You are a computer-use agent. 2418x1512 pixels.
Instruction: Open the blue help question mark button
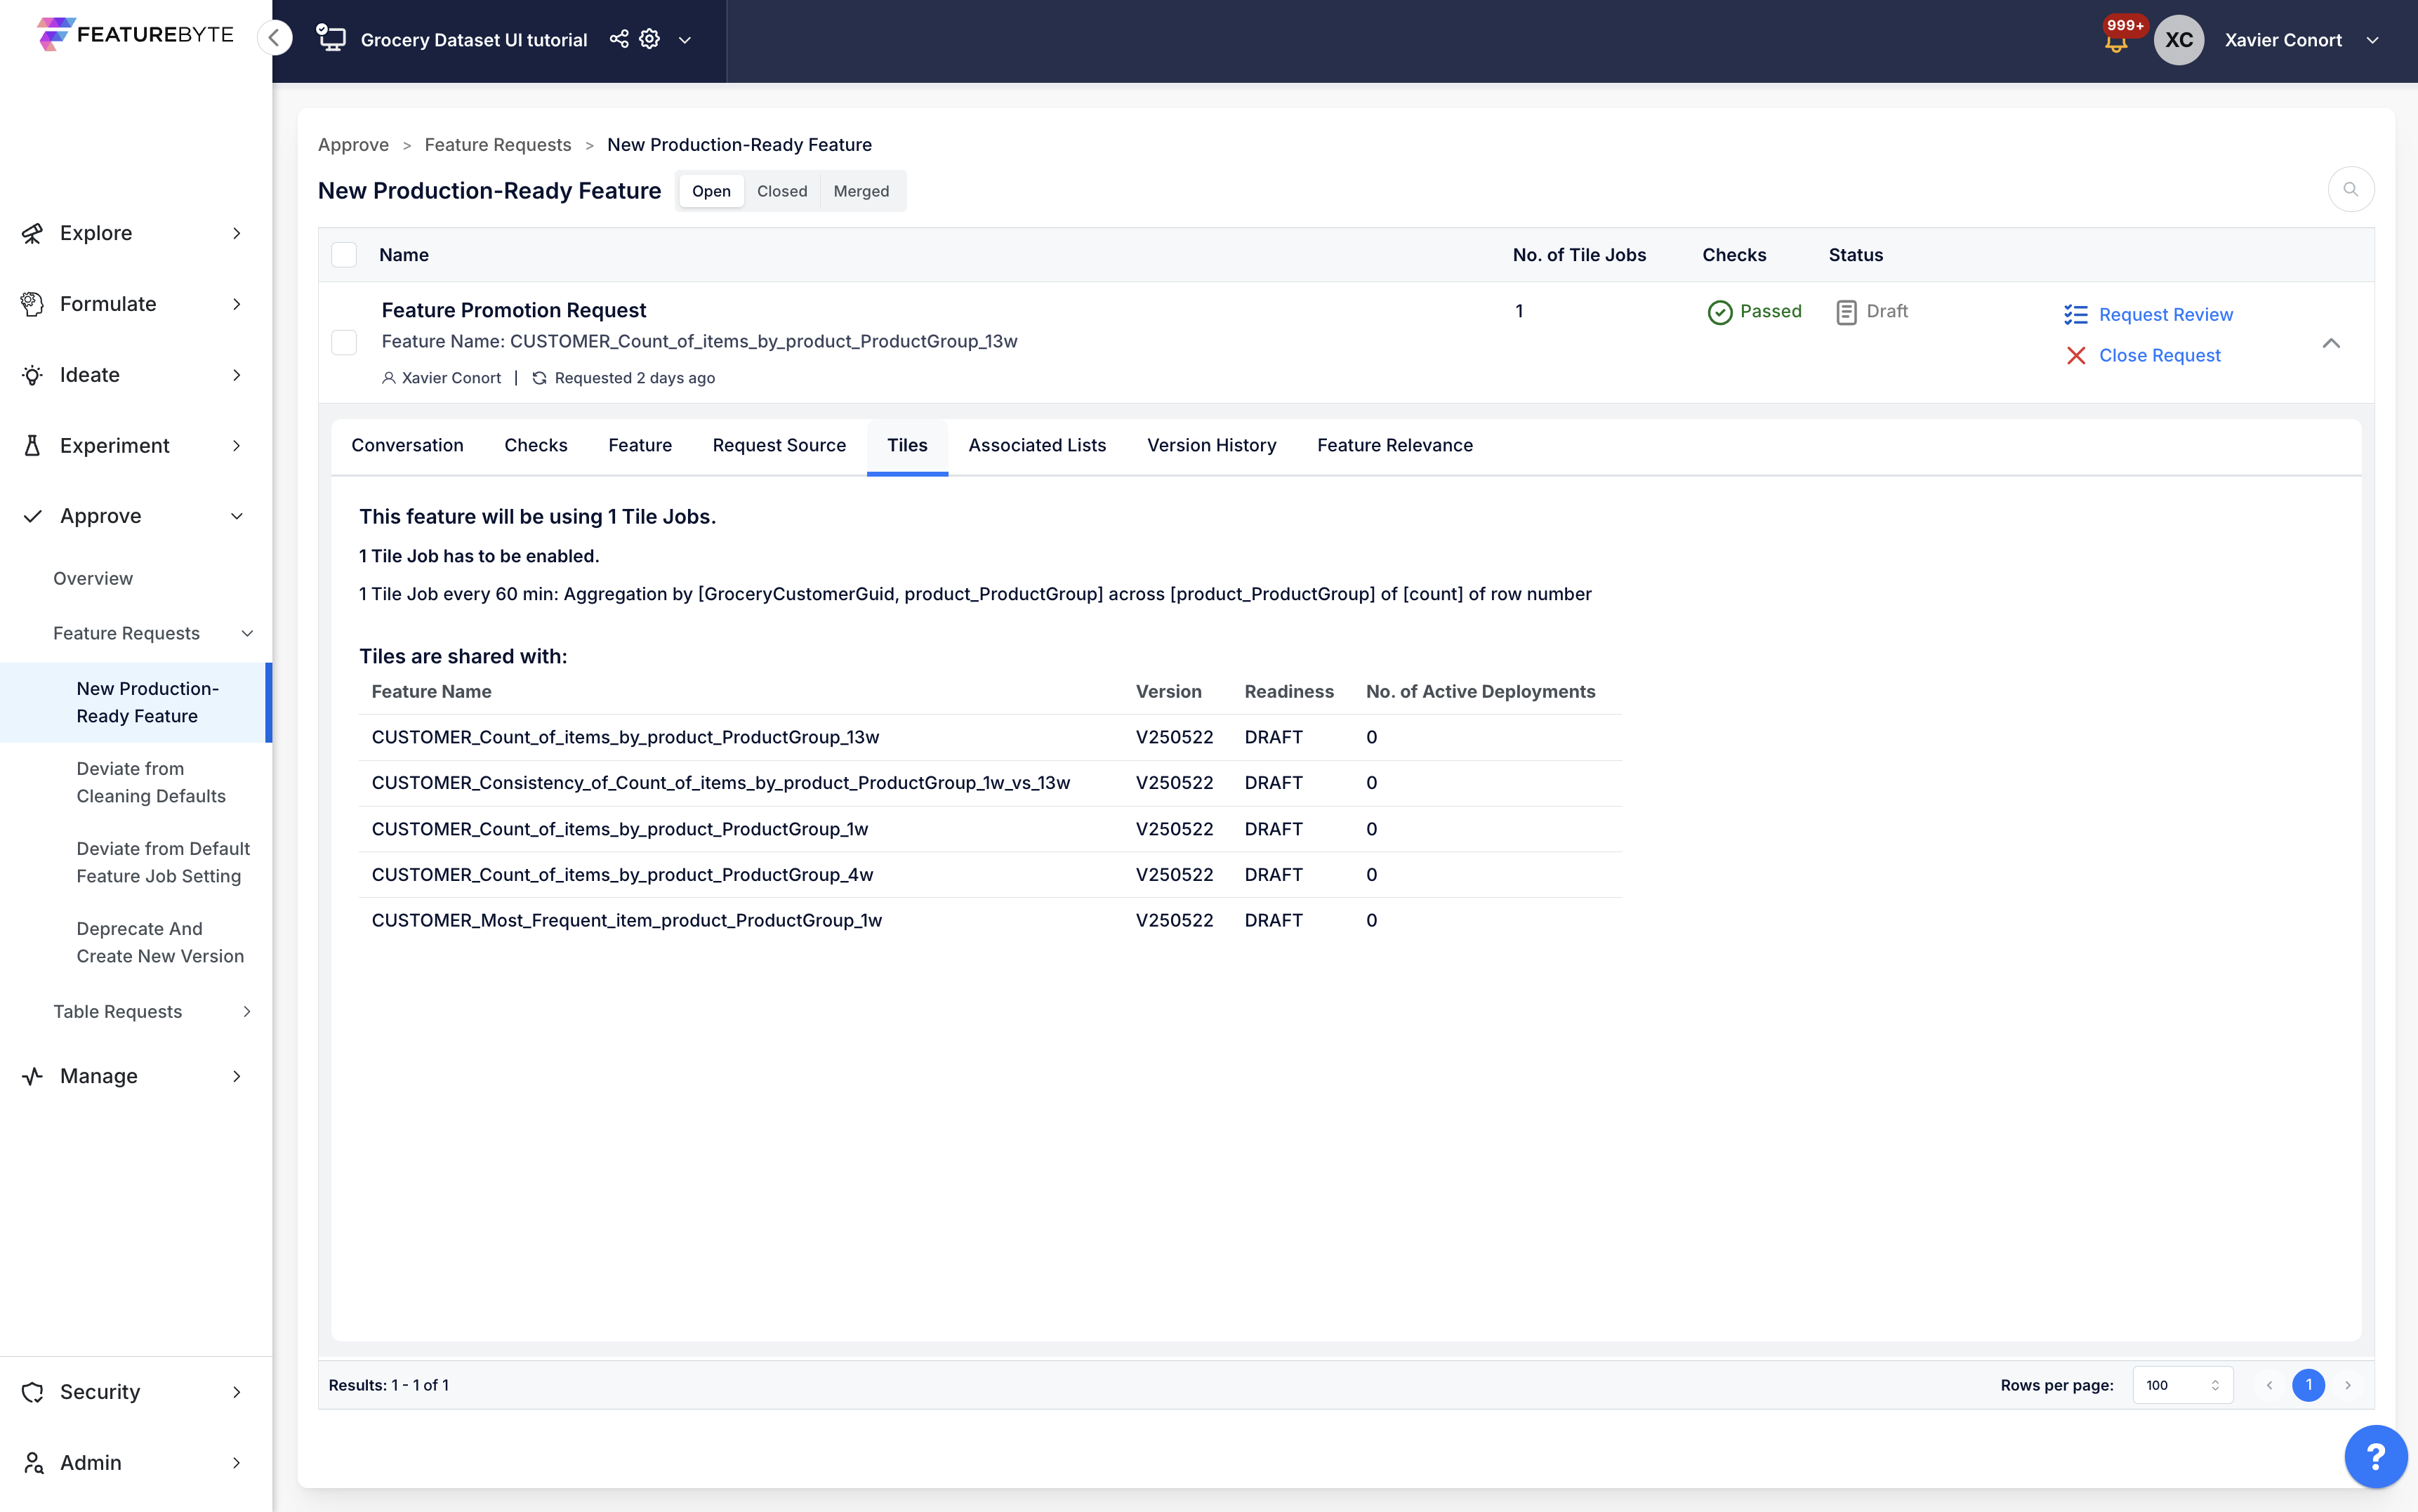pyautogui.click(x=2375, y=1456)
